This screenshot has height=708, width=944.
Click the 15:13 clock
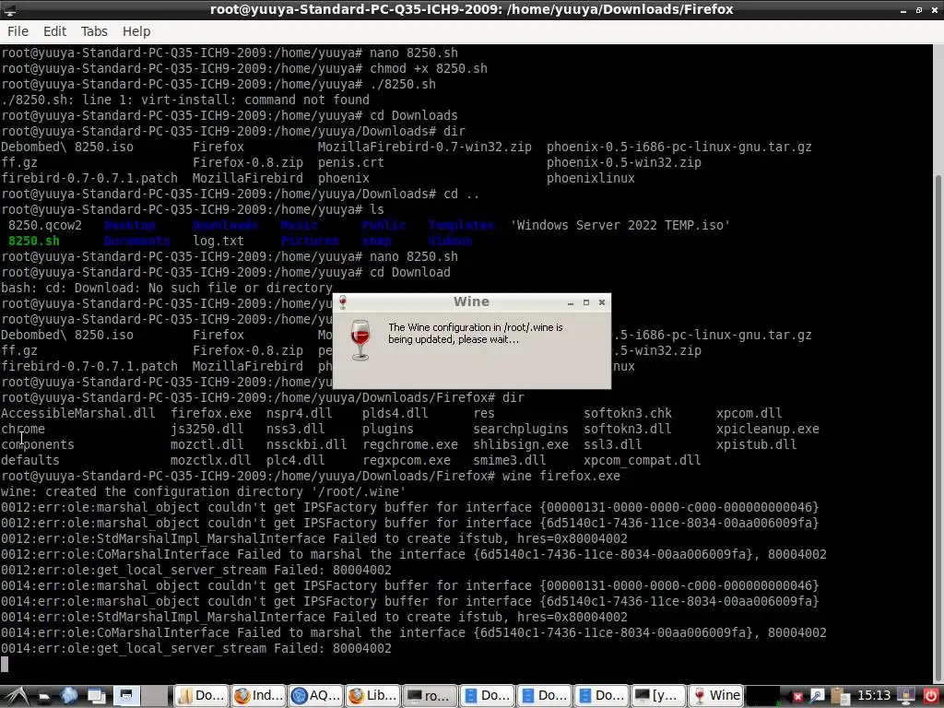874,696
